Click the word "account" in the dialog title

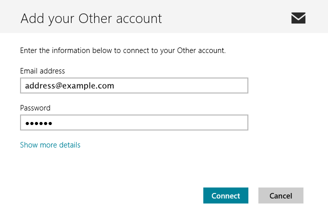pos(139,18)
